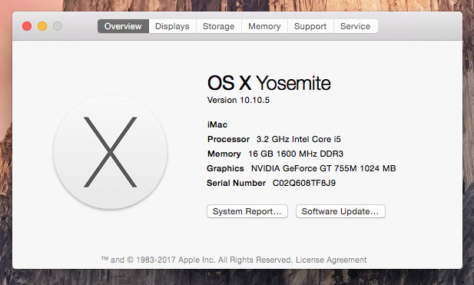The width and height of the screenshot is (474, 285).
Task: Click the disabled gray zoom button
Action: (58, 26)
